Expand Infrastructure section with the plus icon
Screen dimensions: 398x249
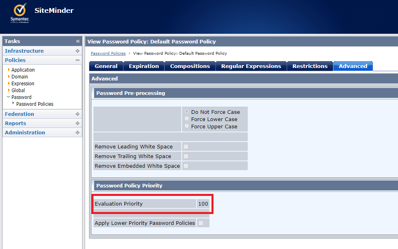(x=77, y=51)
